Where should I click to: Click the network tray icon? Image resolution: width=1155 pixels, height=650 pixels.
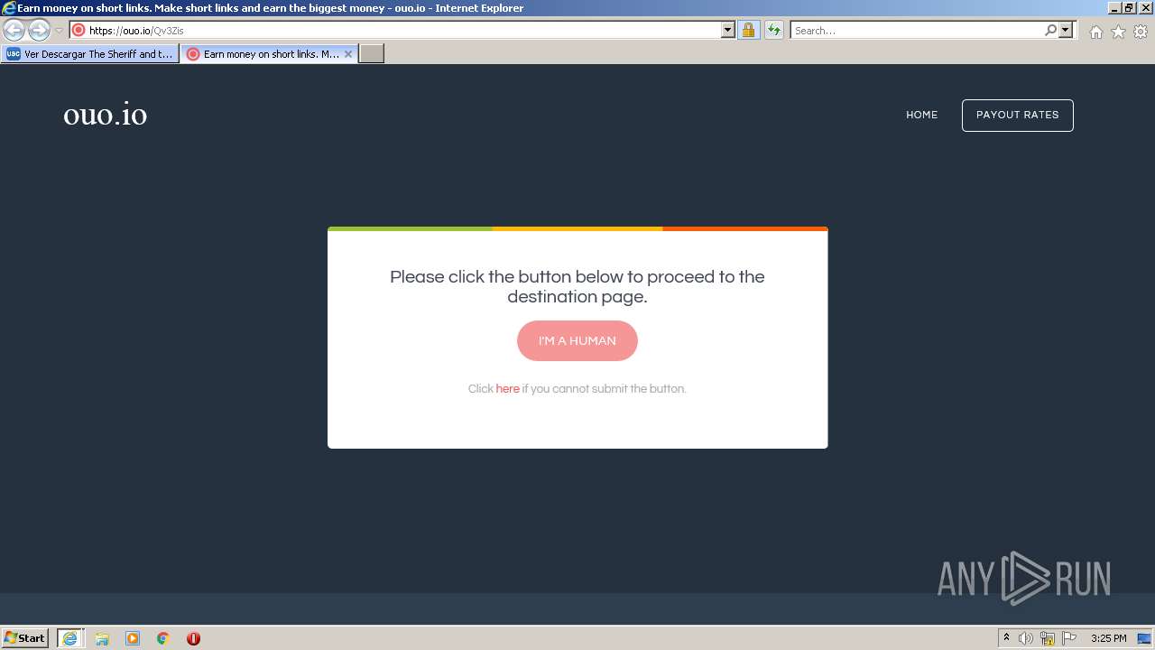click(1048, 638)
